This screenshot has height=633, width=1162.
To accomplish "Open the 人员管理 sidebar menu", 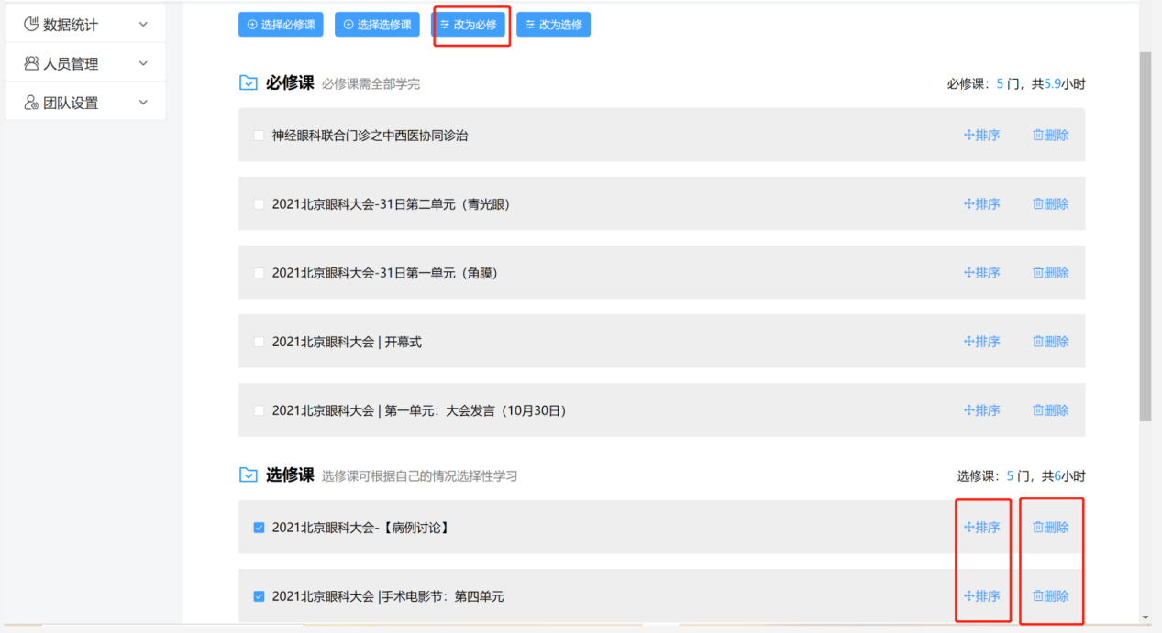I will coord(85,63).
